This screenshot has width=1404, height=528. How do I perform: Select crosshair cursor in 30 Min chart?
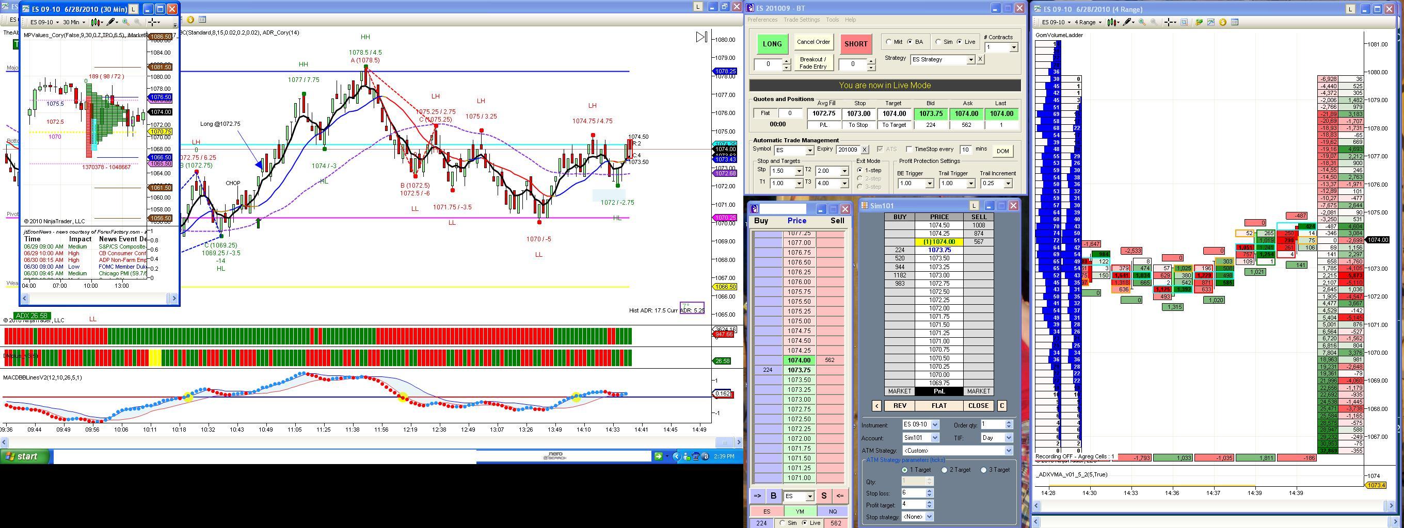[154, 22]
